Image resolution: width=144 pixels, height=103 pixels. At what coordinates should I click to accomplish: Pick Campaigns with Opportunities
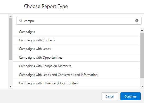77,57
